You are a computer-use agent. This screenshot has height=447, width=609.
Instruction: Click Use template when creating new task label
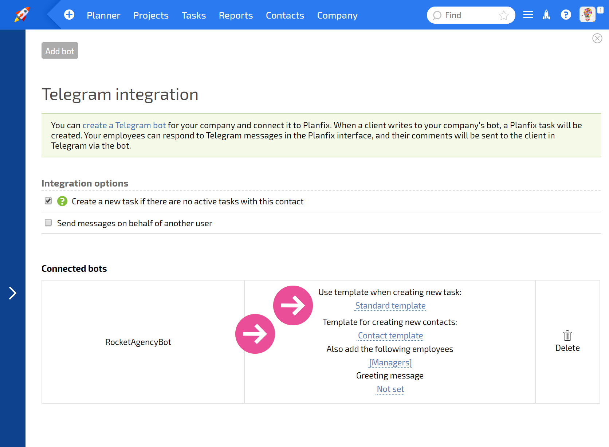coord(390,292)
